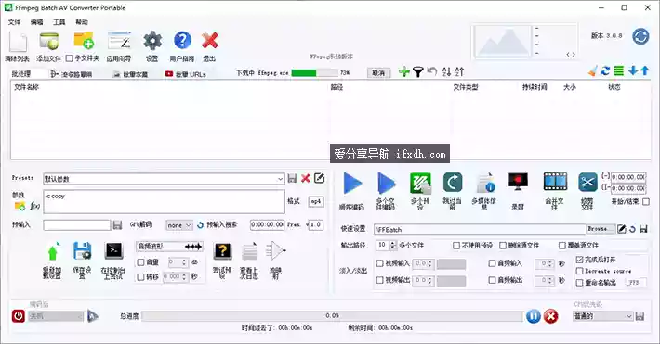Check the 不使用预设 checkbox
660x344 pixels.
coord(456,246)
